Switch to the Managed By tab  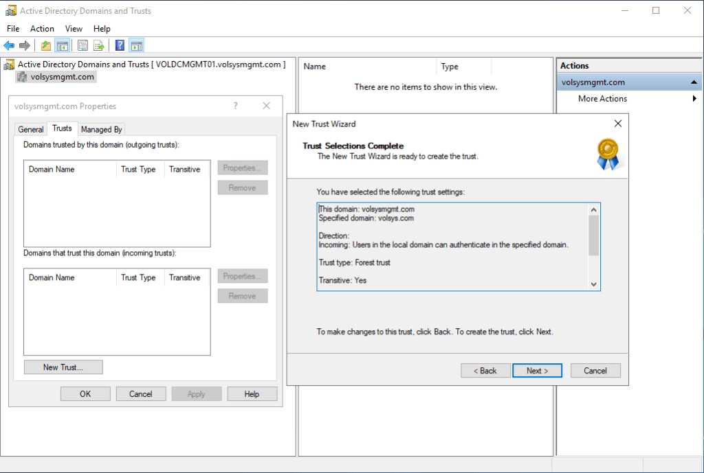click(x=101, y=129)
